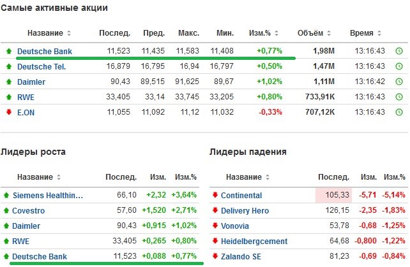Click red down arrow beside Delivery Hero
Image resolution: width=410 pixels, height=267 pixels.
[215, 210]
